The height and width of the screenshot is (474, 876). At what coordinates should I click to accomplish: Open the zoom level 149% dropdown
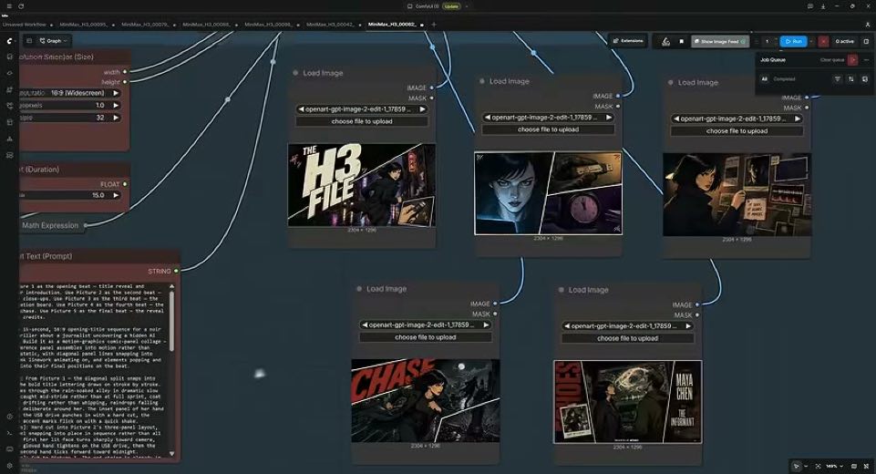coord(834,466)
